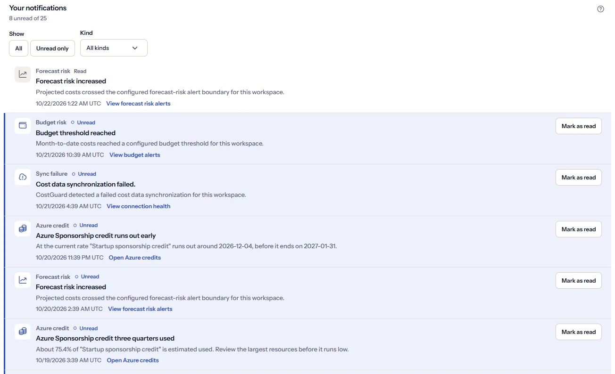This screenshot has width=615, height=374.
Task: Click the Budget risk wallet icon
Action: click(x=23, y=126)
